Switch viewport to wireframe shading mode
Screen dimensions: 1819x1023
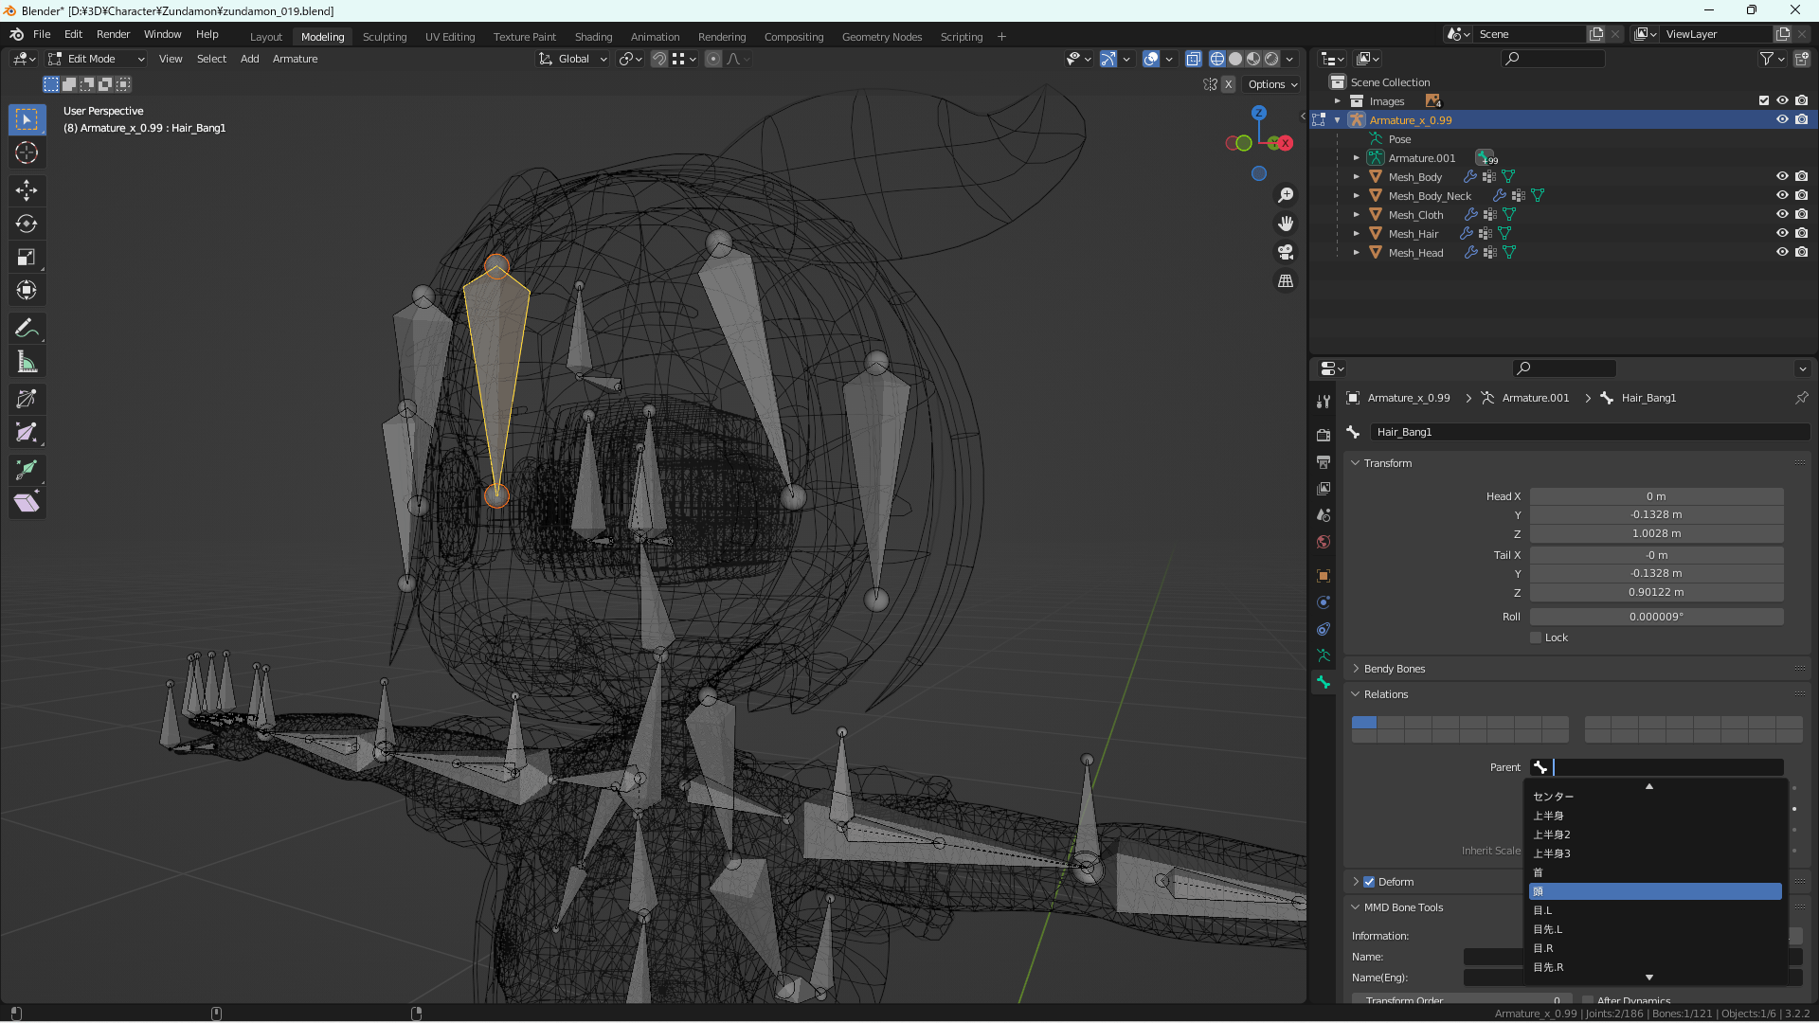click(x=1216, y=59)
